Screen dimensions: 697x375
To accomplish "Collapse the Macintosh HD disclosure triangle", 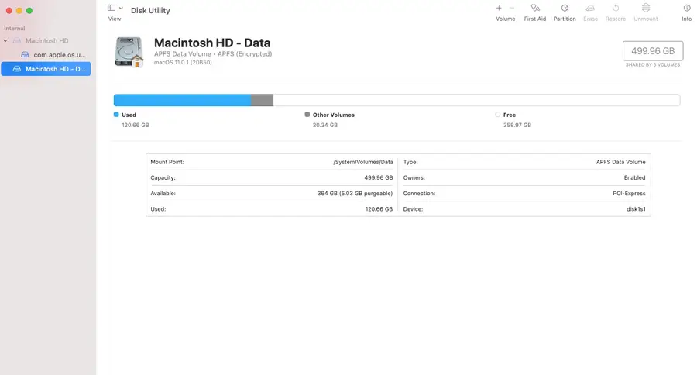I will pos(6,40).
